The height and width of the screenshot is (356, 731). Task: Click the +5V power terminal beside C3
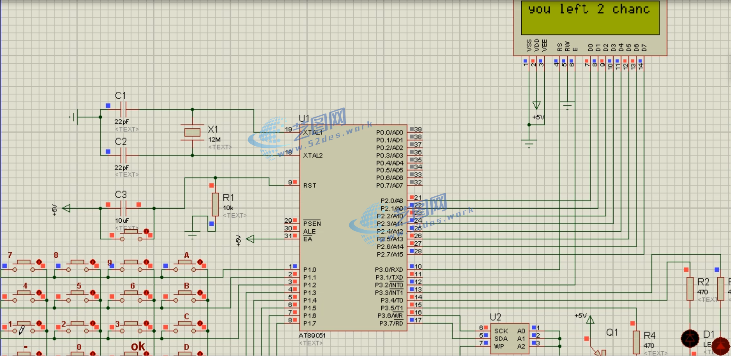tap(67, 208)
